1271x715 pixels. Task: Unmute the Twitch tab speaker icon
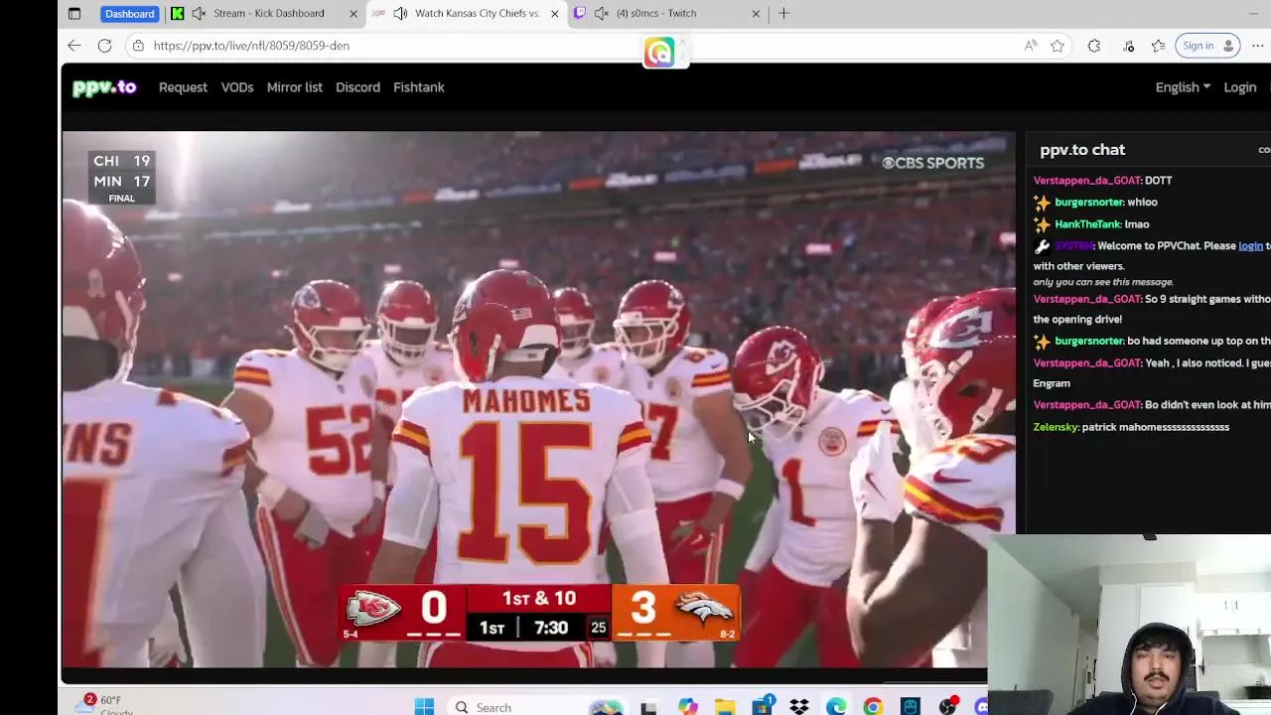pyautogui.click(x=602, y=14)
